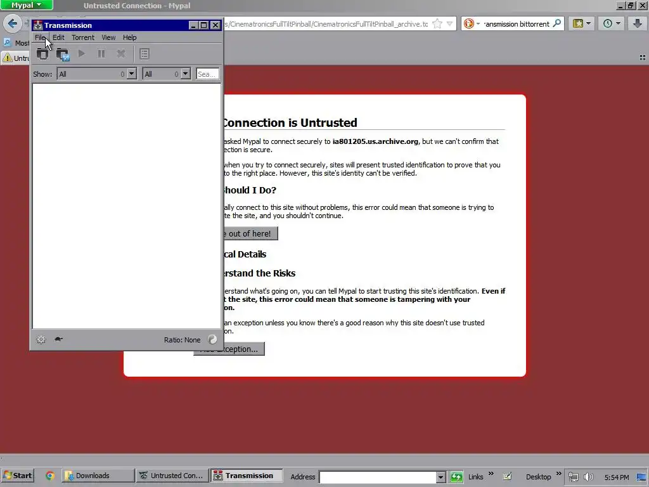The height and width of the screenshot is (487, 649).
Task: Click the search magnifier icon in Mypal
Action: 557,23
